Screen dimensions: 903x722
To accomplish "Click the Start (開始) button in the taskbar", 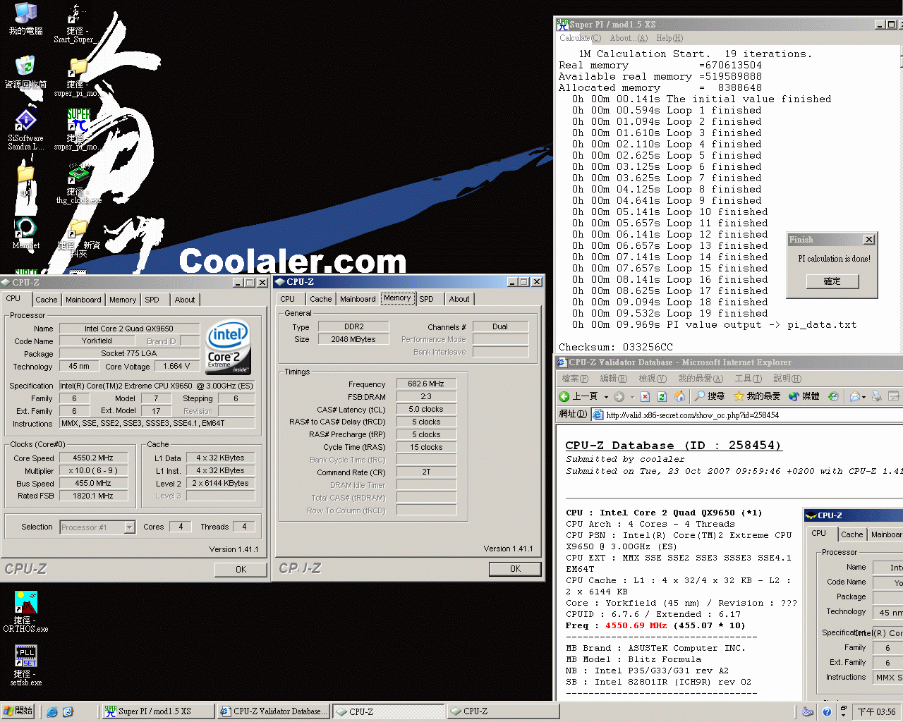I will pyautogui.click(x=18, y=711).
